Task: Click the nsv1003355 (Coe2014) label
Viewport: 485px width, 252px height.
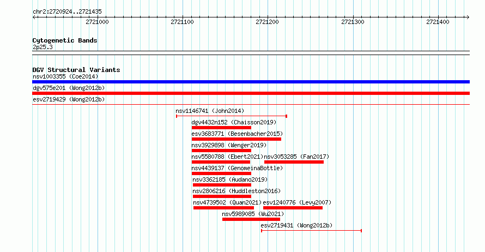Action: point(65,76)
